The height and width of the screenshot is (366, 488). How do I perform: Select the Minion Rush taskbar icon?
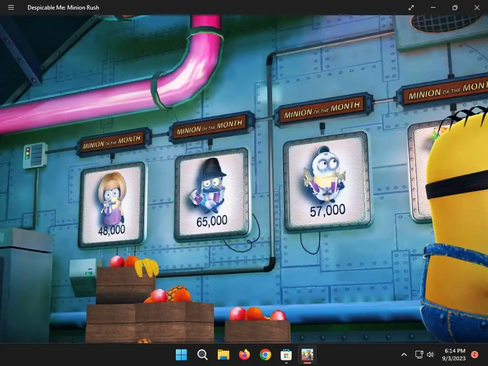[307, 355]
